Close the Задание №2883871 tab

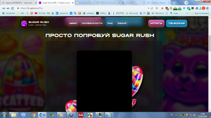[36, 3]
